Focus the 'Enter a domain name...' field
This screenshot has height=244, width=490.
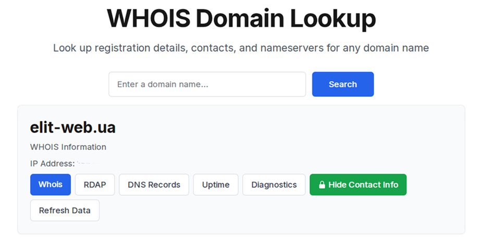click(207, 84)
